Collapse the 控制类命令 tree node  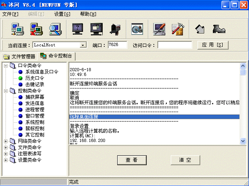click(x=6, y=91)
